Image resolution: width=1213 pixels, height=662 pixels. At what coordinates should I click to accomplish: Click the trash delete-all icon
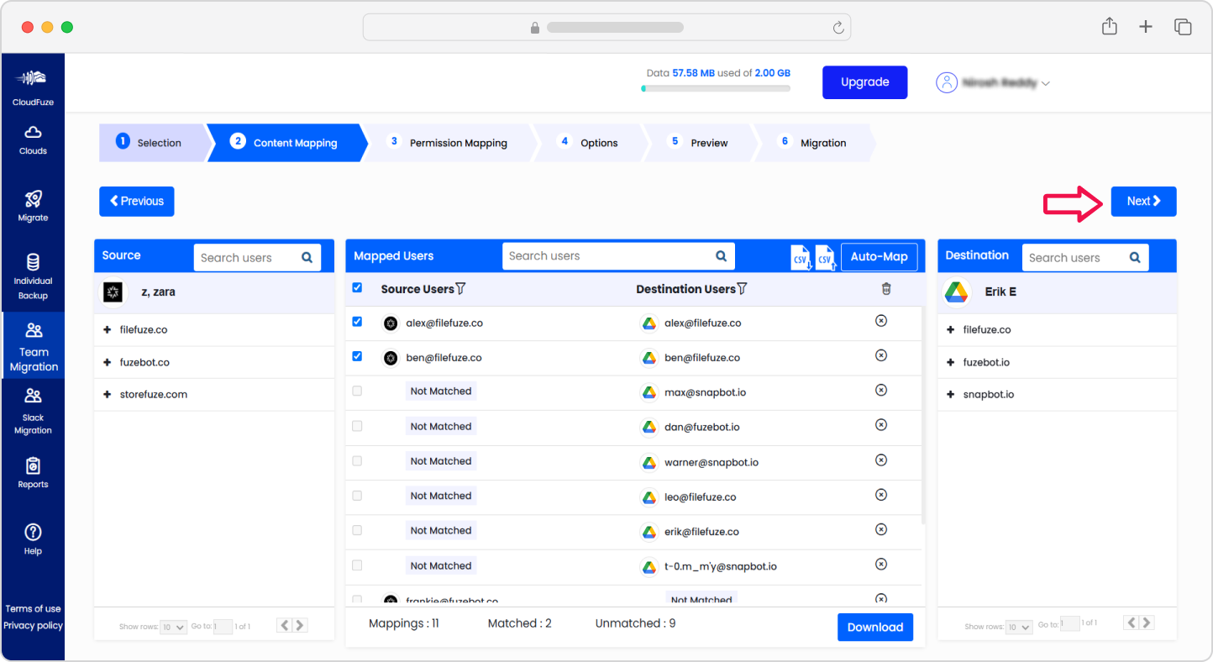pos(885,289)
